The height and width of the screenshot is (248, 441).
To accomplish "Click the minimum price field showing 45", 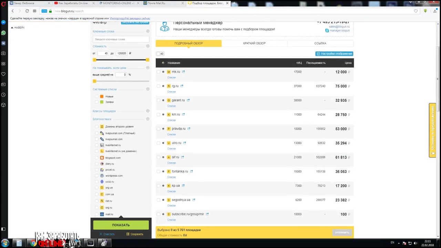I will pyautogui.click(x=103, y=53).
